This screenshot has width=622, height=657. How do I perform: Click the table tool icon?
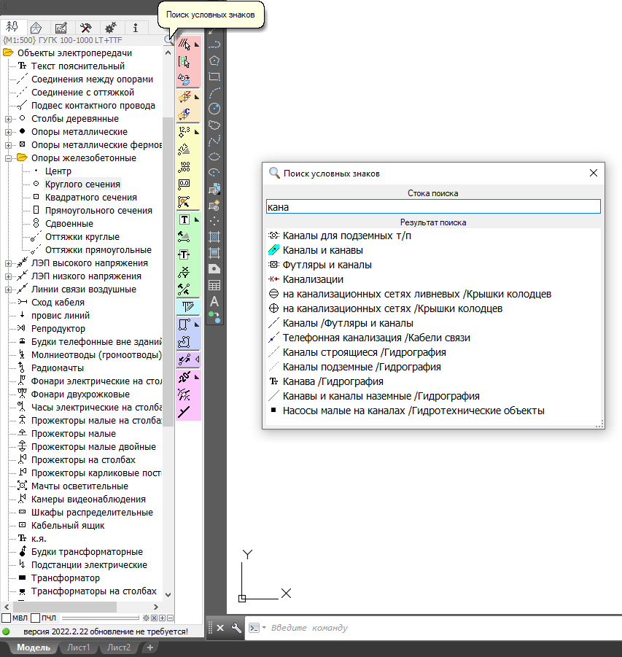[x=214, y=285]
